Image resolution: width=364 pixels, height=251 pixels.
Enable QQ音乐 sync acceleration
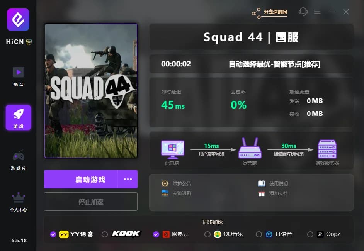pyautogui.click(x=207, y=234)
